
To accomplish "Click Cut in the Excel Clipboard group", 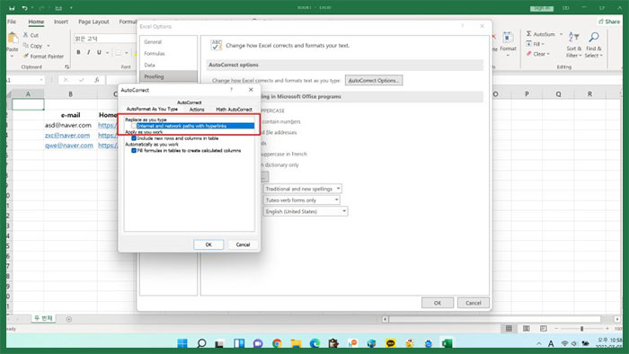I will tap(31, 35).
